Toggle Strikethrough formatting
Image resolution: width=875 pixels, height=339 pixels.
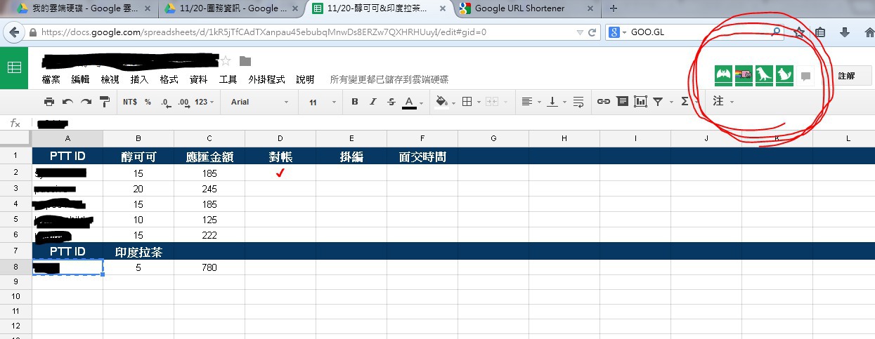[391, 102]
